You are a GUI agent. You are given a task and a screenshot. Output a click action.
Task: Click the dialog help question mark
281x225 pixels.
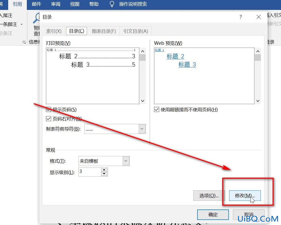click(240, 17)
